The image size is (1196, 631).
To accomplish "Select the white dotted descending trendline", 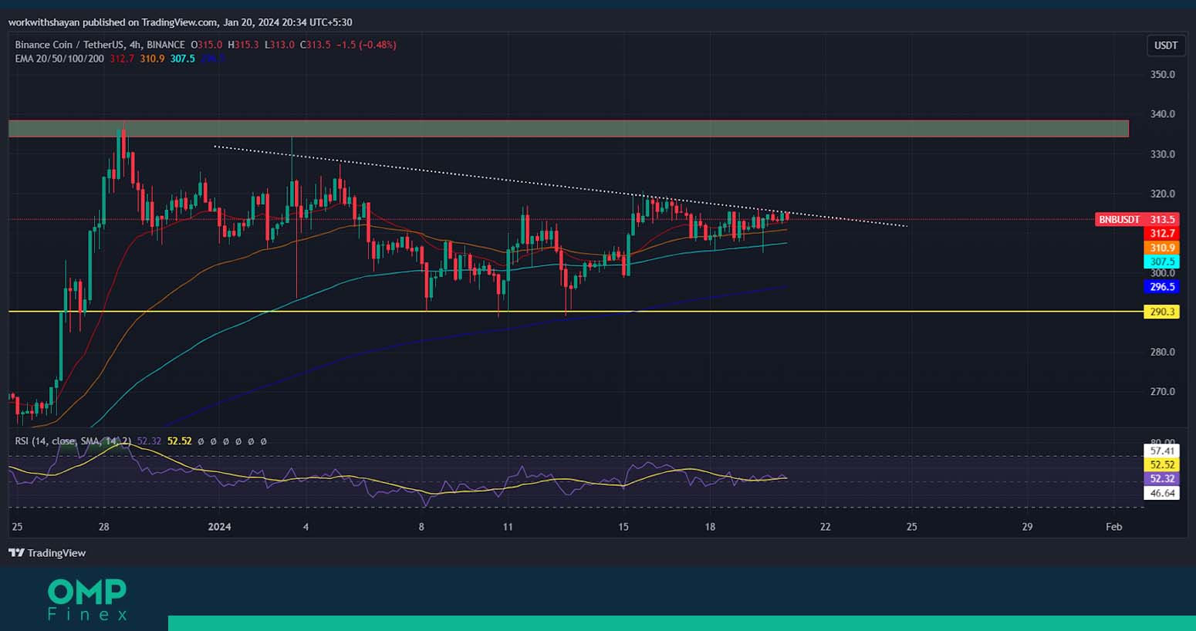I will click(559, 186).
